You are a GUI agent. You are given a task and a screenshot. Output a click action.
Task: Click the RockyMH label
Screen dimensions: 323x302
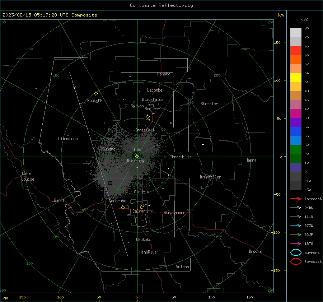[x=95, y=101]
